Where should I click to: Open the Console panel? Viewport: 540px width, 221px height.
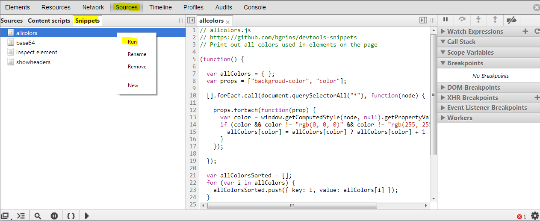(255, 7)
